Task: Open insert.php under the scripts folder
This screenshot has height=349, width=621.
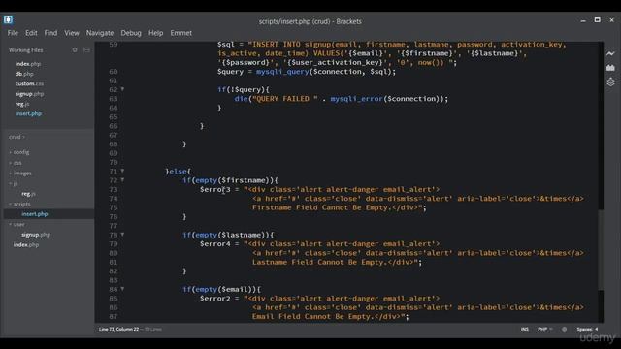Action: pyautogui.click(x=35, y=214)
